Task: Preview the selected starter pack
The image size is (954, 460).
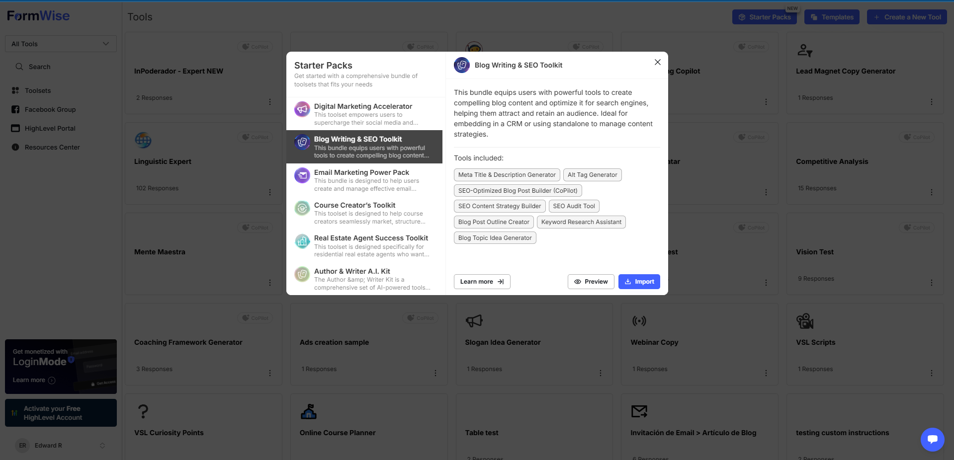Action: 591,282
